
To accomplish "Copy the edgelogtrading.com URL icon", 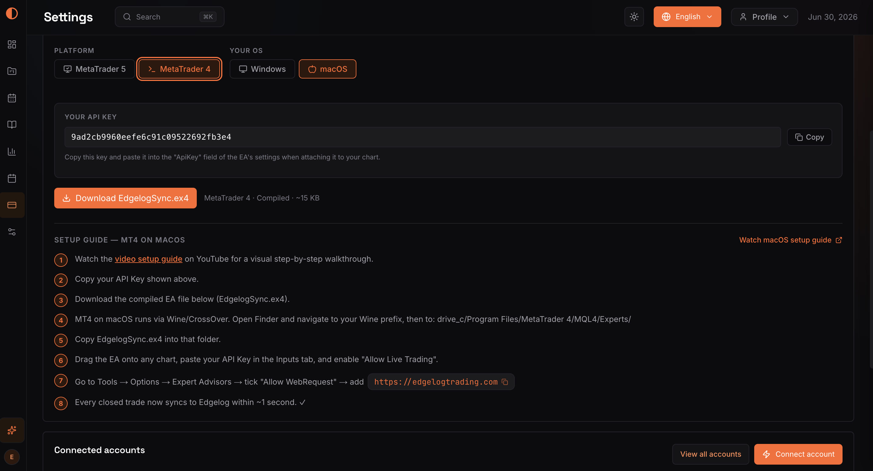I will 505,382.
